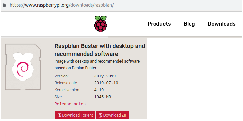243x121 pixels.
Task: Click the size value 1945 MB
Action: 103,97
